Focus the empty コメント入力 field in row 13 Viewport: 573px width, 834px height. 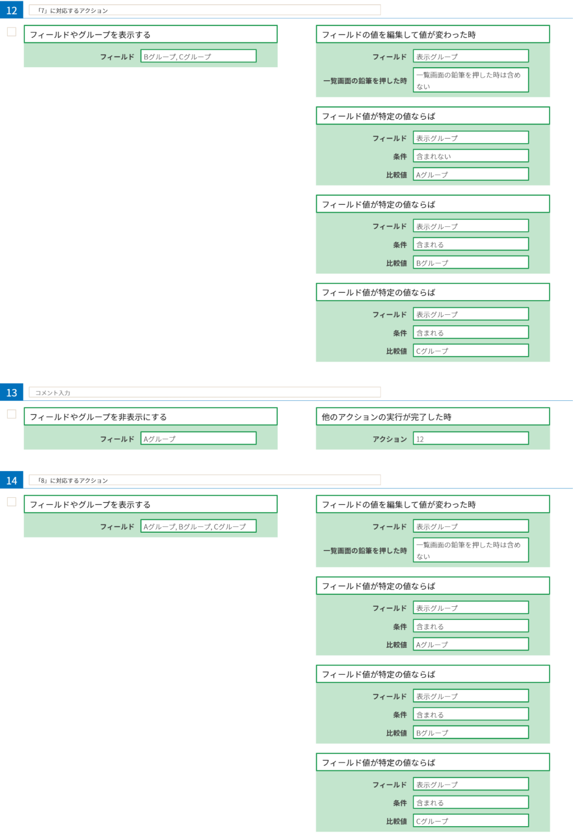tap(204, 393)
